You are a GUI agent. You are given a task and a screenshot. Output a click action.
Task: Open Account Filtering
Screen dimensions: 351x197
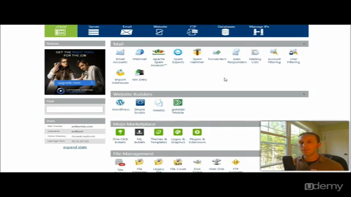pyautogui.click(x=274, y=56)
